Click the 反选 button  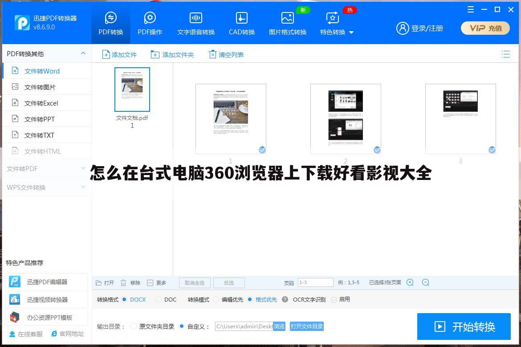pos(229,283)
